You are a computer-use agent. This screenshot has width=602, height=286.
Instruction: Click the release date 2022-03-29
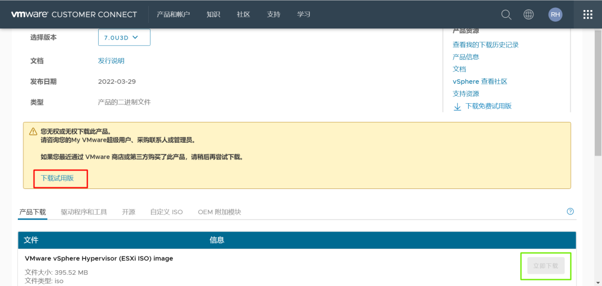coord(116,82)
